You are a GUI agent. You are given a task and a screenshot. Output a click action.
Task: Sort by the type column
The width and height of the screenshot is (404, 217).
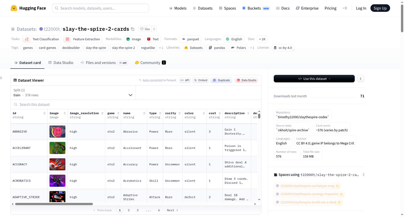(x=160, y=113)
